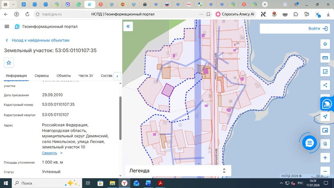Screen dimensions: 334x188
Task: Go back via Назад к найденным объектам
Action: tap(37, 40)
